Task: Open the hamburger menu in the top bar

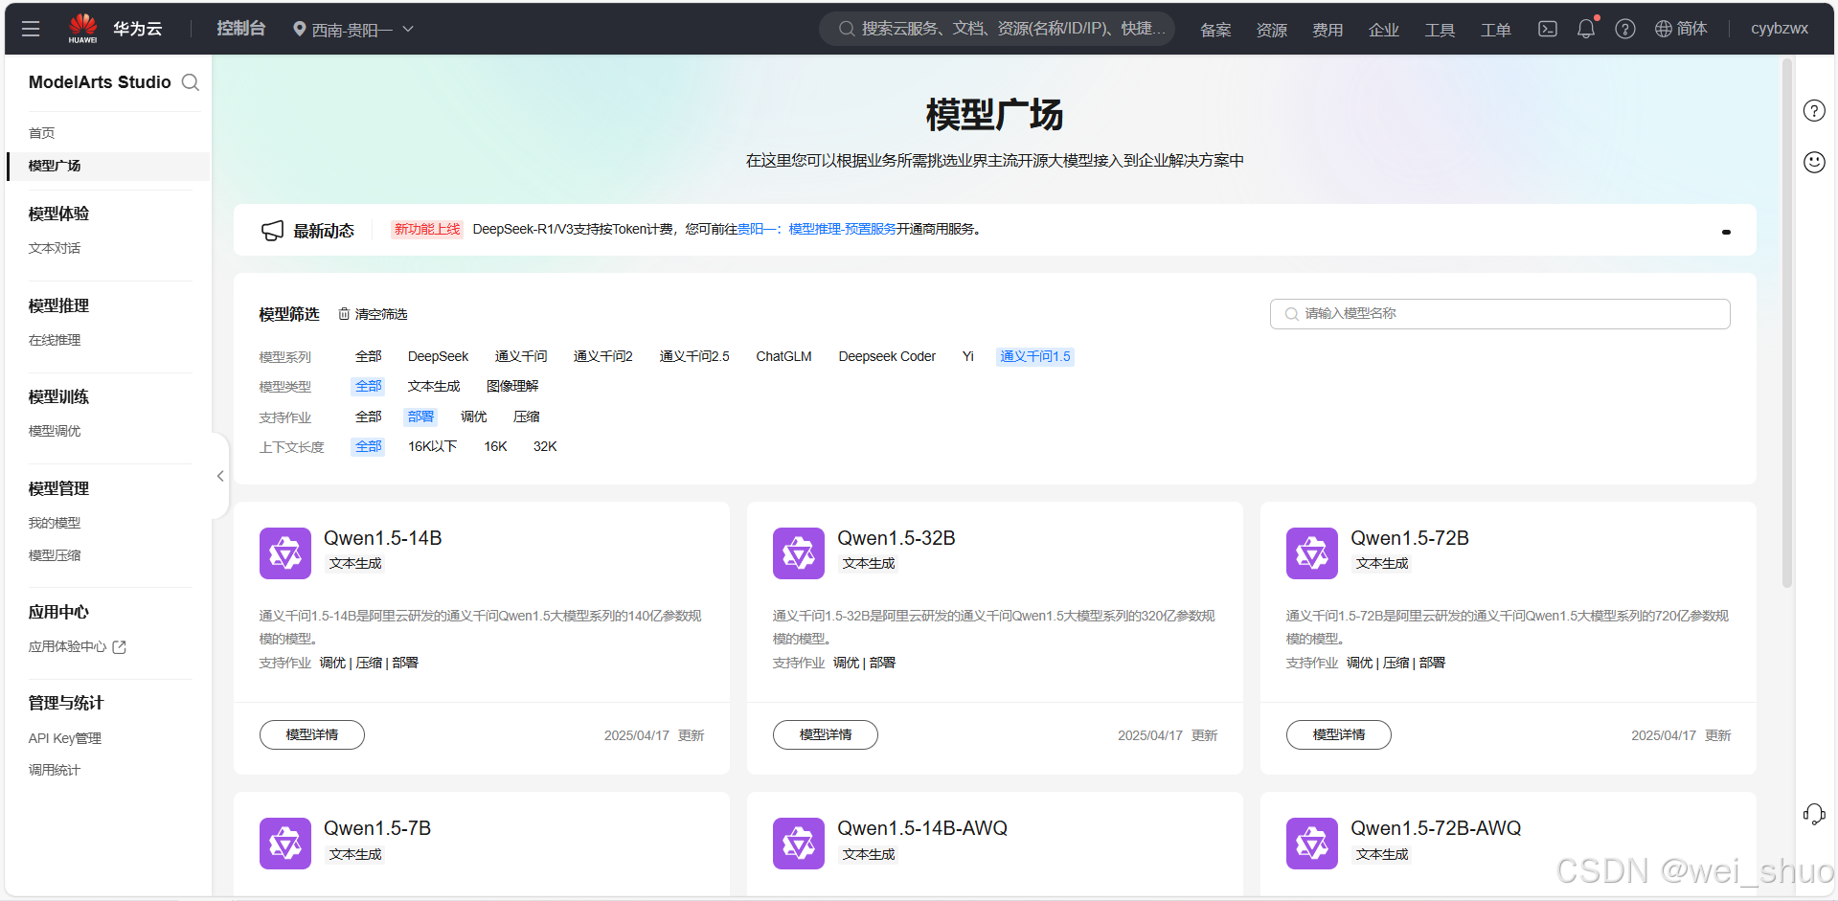Action: click(31, 29)
